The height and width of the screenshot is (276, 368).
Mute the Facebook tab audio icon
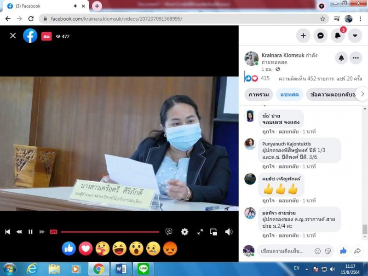pyautogui.click(x=75, y=6)
